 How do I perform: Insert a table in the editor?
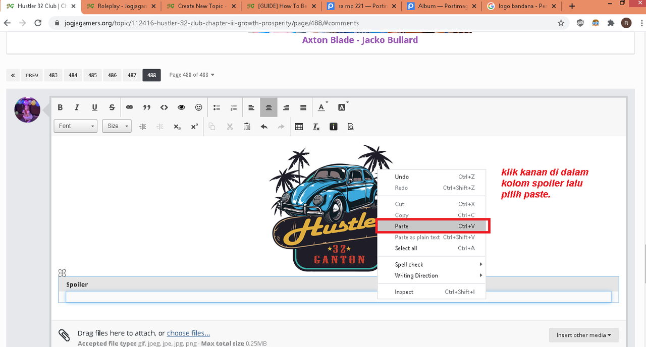299,127
